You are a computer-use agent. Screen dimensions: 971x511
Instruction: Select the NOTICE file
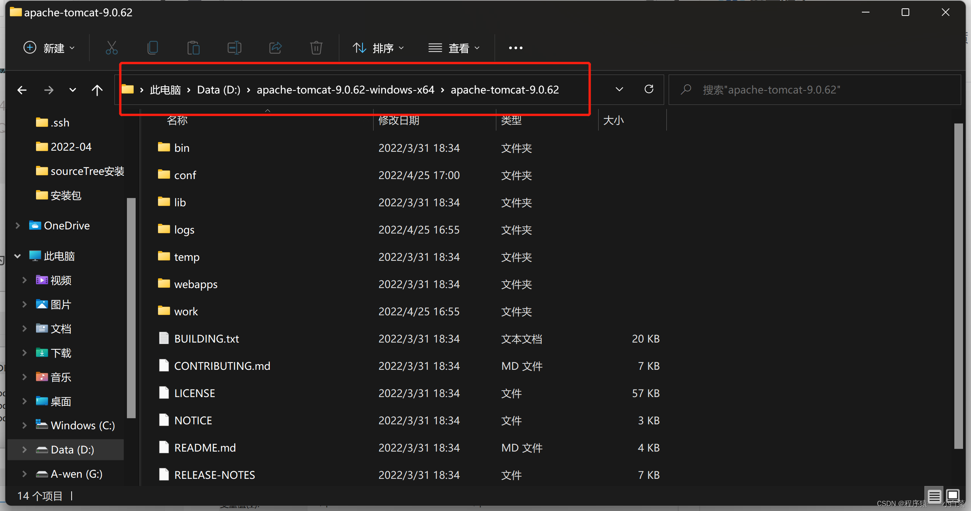[x=409, y=420]
